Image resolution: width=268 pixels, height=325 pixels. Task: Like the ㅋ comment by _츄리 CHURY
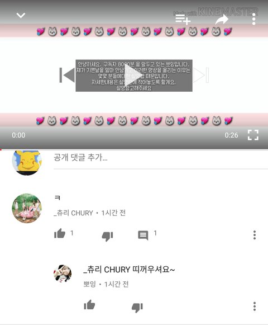tap(60, 234)
